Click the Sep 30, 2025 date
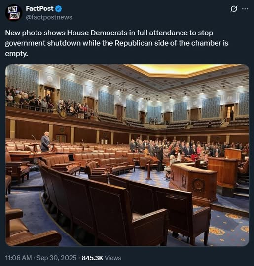Screen dimensions: 254x266 (x=57, y=258)
